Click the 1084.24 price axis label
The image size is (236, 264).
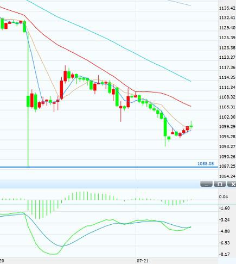(227, 176)
